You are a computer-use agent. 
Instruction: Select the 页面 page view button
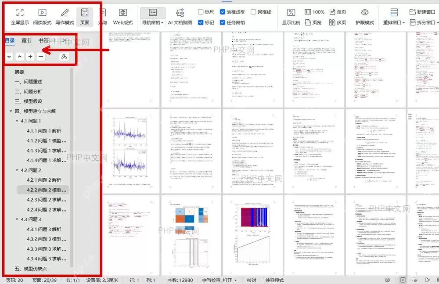click(x=85, y=17)
